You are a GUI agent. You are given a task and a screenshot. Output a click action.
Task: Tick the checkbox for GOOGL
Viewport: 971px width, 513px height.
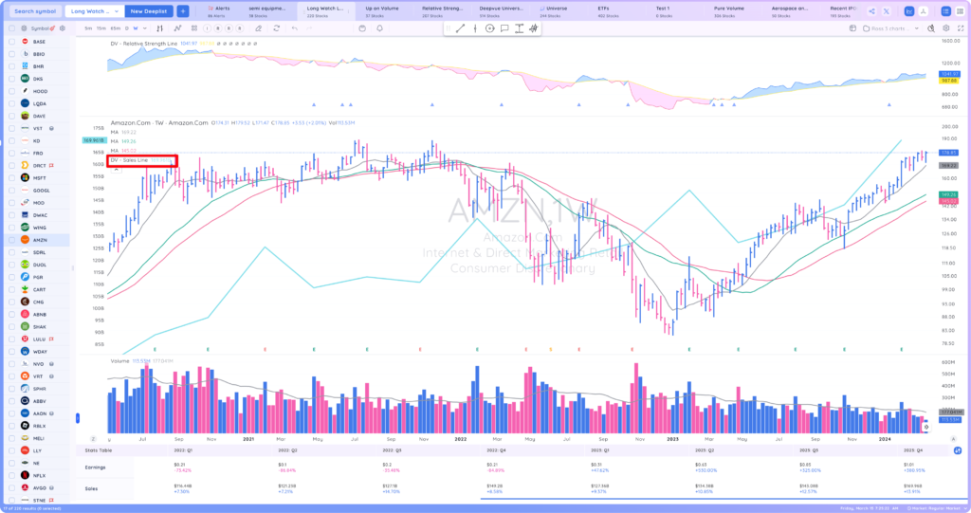(11, 191)
